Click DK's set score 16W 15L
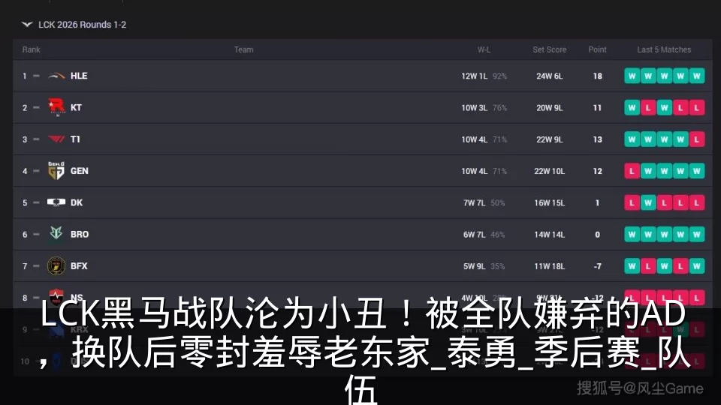721x405 pixels. point(550,203)
